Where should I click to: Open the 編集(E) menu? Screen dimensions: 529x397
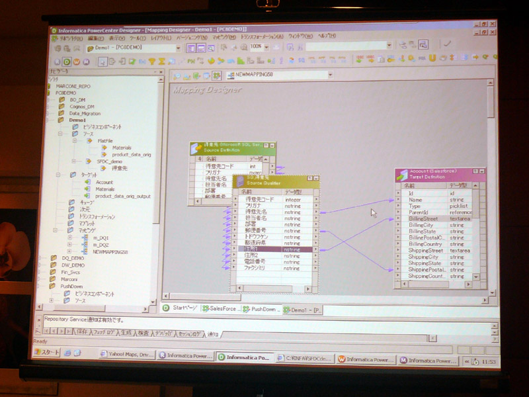[96, 38]
